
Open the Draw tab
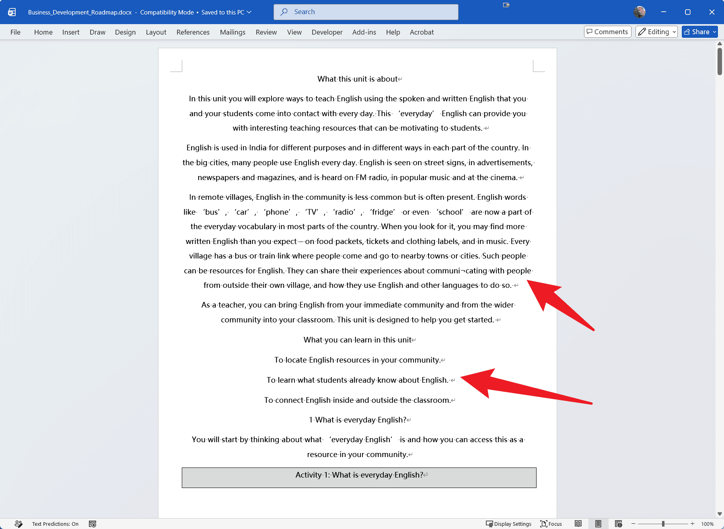[x=97, y=32]
